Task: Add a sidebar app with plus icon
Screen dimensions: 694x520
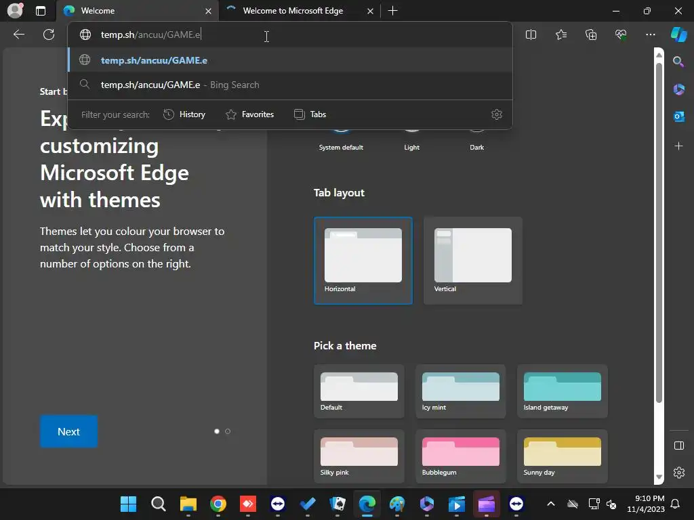Action: pyautogui.click(x=678, y=146)
